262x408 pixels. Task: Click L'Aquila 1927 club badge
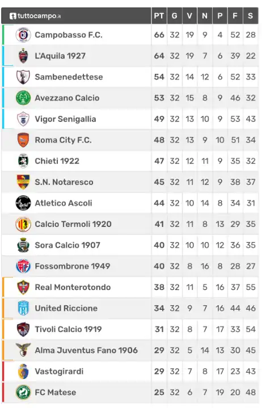coord(23,56)
